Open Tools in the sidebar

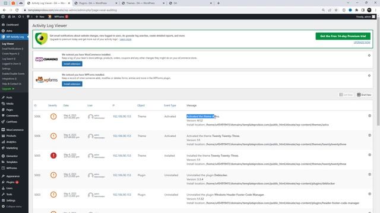click(9, 194)
